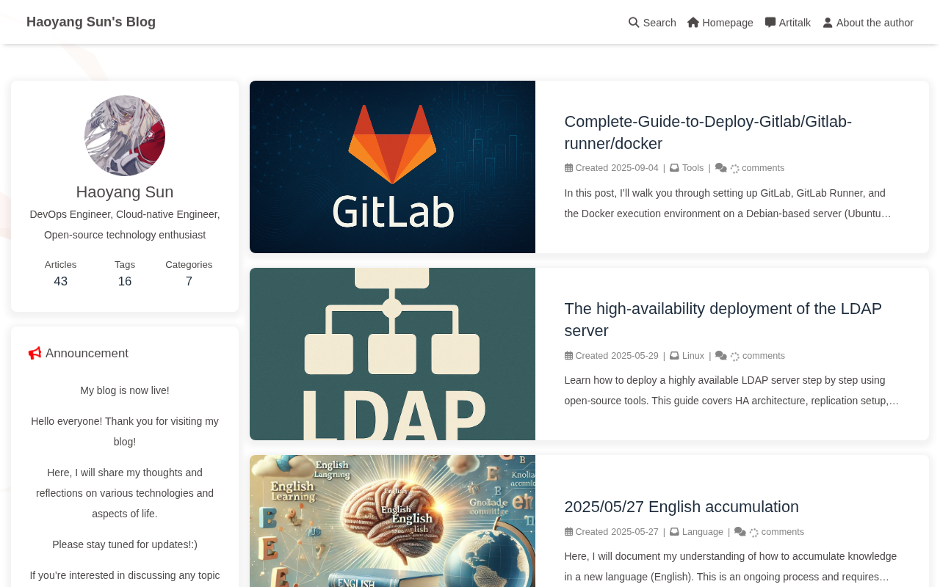
Task: Click the Homepage house icon
Action: pos(693,23)
